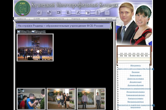Click the Кузнецкий Многопрофильный Колледж site title
Viewport: 166px width, 110px height.
(x=74, y=5)
